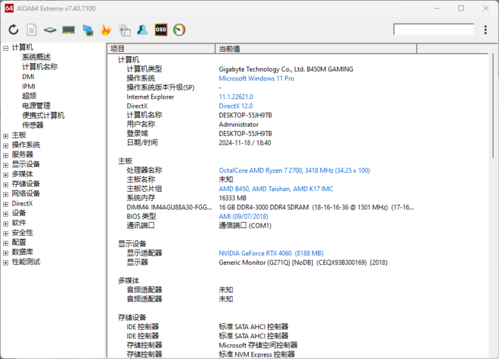
Task: Select the DIMM4 memory module row
Action: pos(270,208)
